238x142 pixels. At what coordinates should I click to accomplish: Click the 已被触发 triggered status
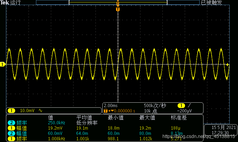click(212, 2)
